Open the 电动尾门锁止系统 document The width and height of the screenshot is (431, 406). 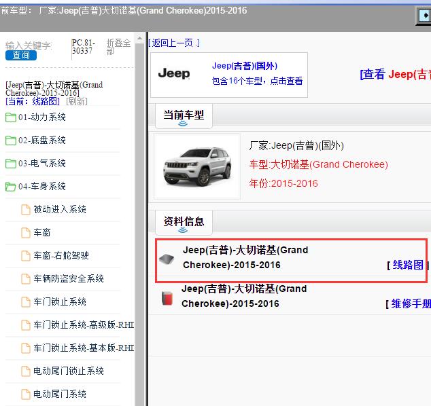click(x=69, y=371)
